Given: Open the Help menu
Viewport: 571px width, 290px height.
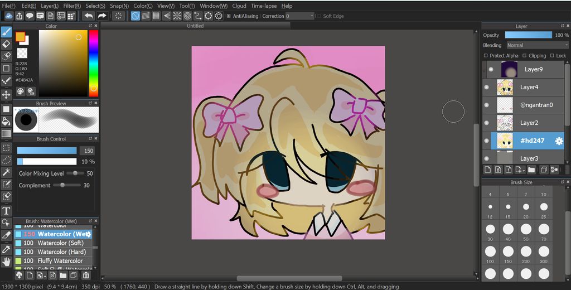Looking at the screenshot, I should [x=287, y=6].
